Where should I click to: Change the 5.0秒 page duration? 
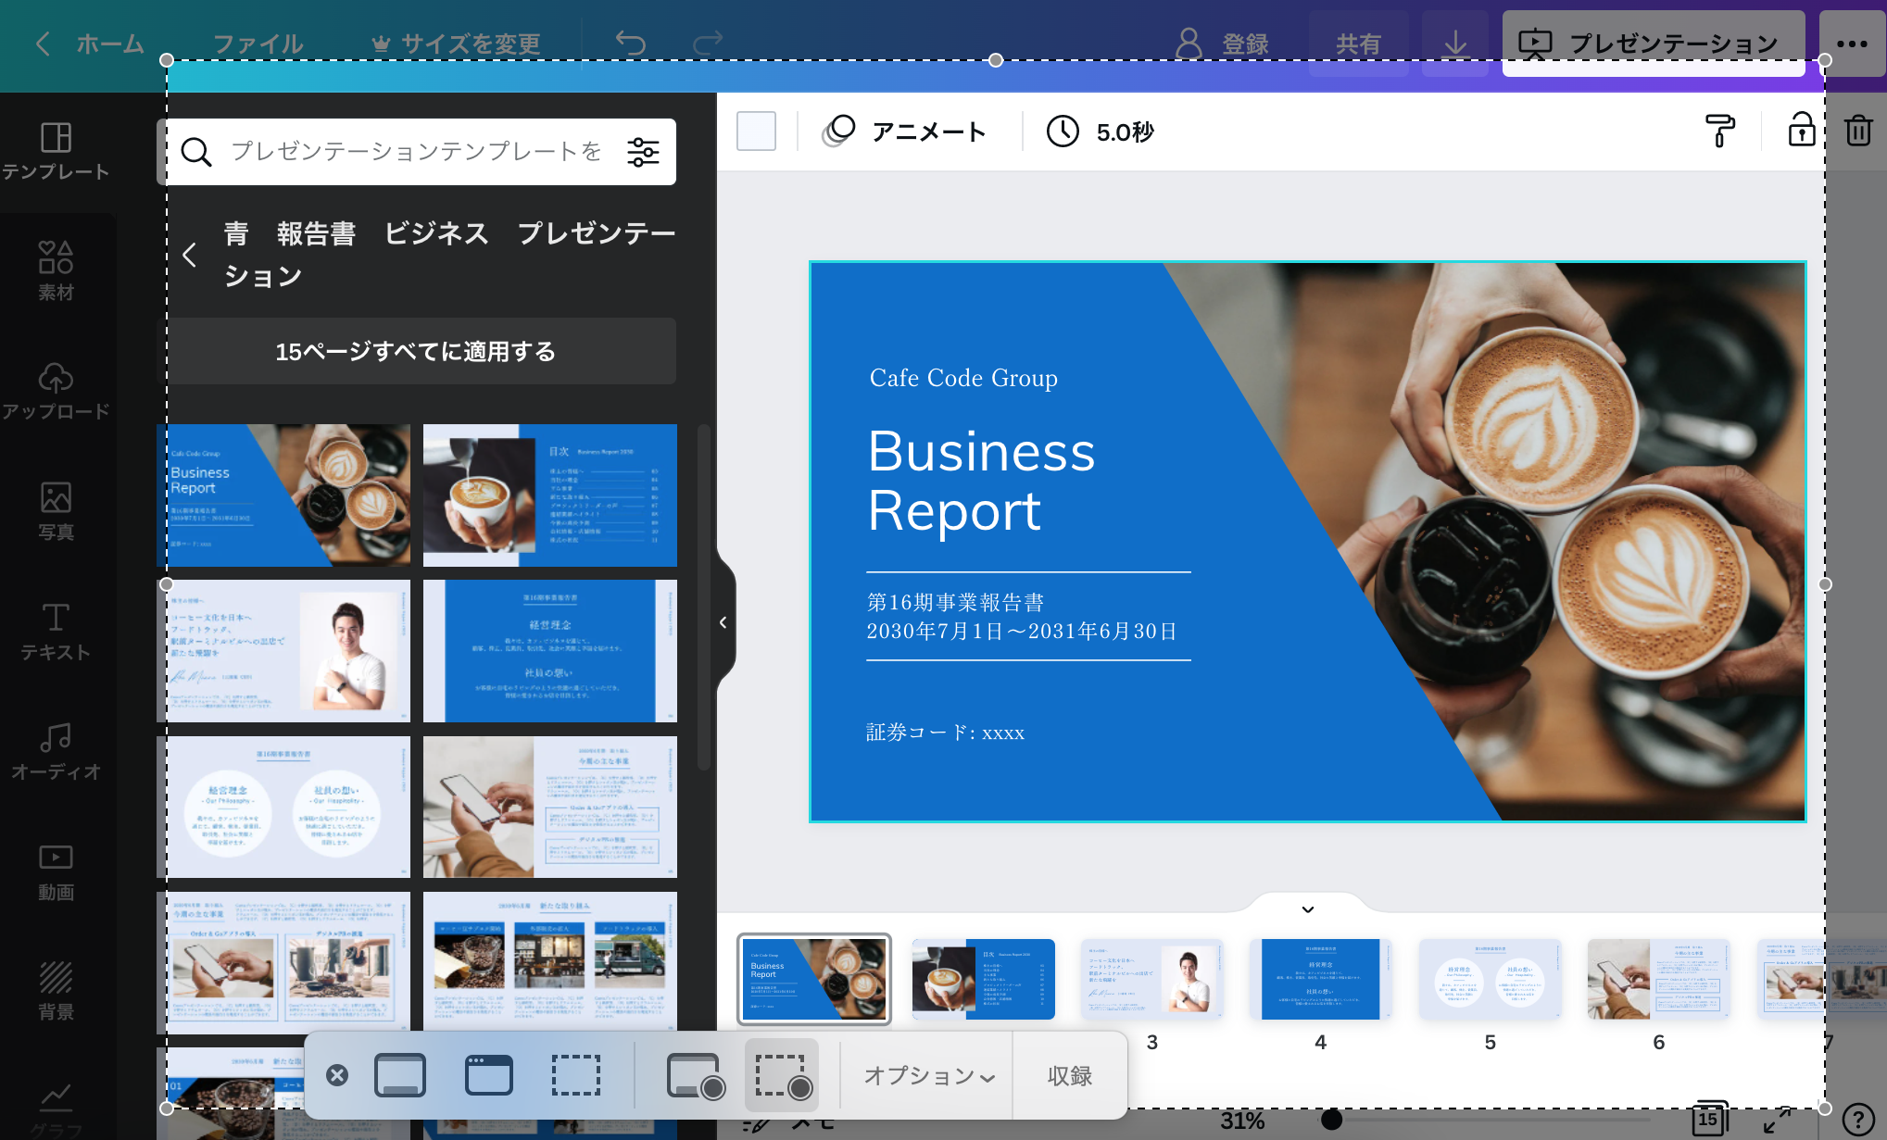click(1101, 132)
